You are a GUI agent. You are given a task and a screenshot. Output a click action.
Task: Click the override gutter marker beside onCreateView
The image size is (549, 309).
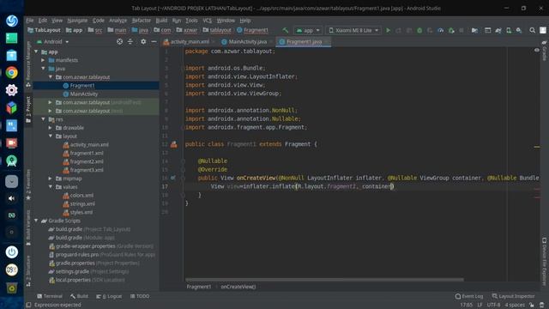(x=173, y=178)
